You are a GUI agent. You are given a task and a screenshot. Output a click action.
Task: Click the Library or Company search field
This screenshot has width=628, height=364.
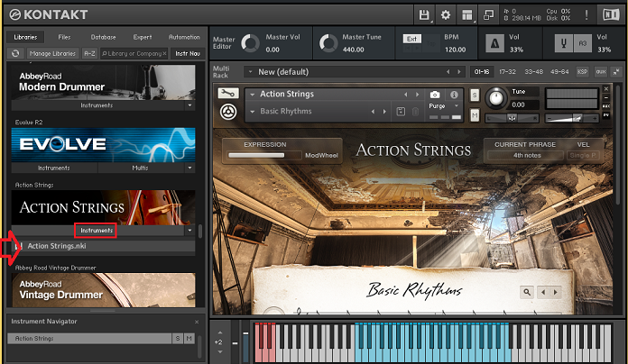point(132,53)
